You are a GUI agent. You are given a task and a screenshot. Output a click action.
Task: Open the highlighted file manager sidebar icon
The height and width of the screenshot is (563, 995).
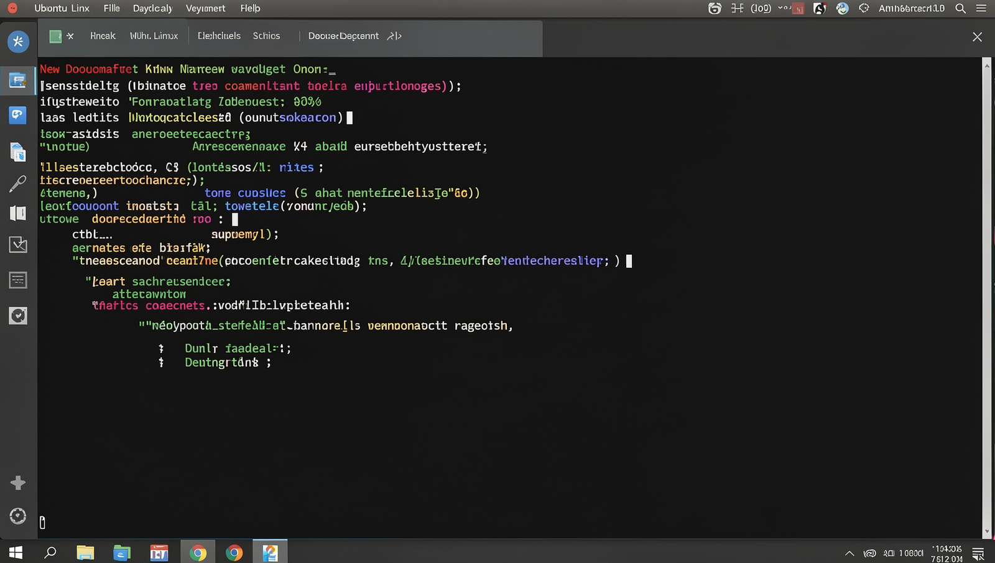point(17,80)
